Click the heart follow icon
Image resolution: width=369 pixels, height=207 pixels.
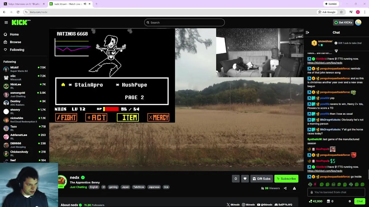click(x=245, y=179)
